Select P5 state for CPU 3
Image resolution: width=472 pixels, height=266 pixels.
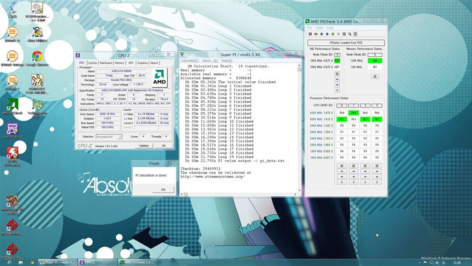[377, 157]
